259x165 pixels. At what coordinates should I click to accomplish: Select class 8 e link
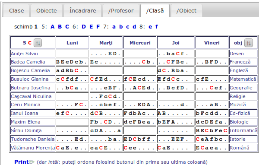150,27
